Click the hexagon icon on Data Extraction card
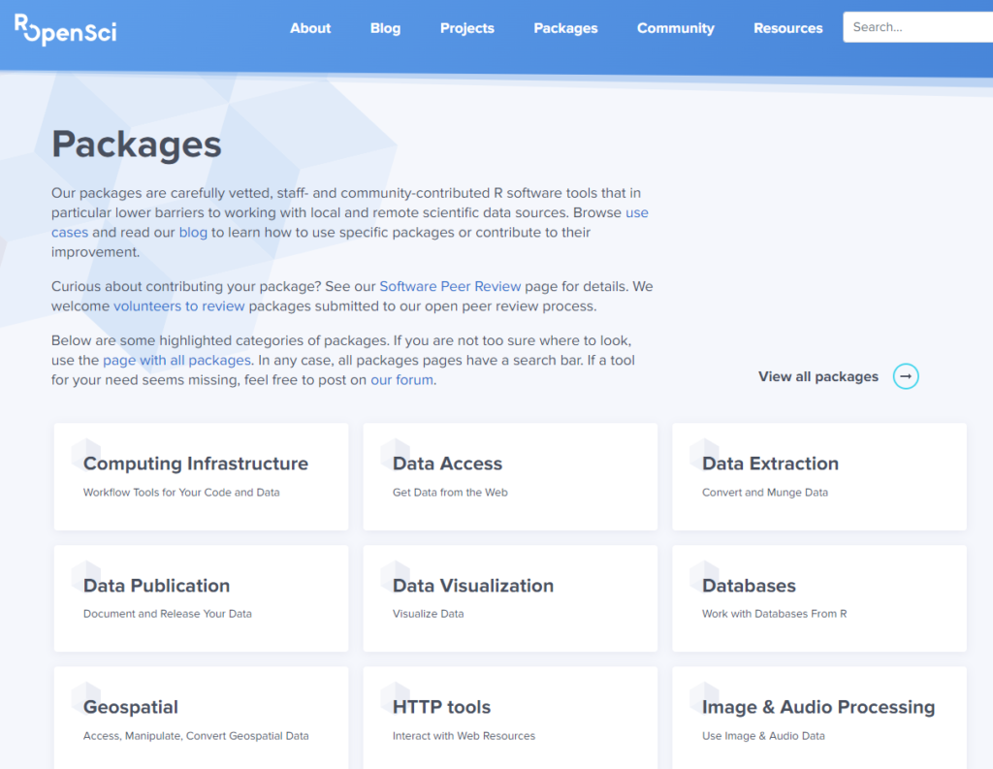 point(705,454)
